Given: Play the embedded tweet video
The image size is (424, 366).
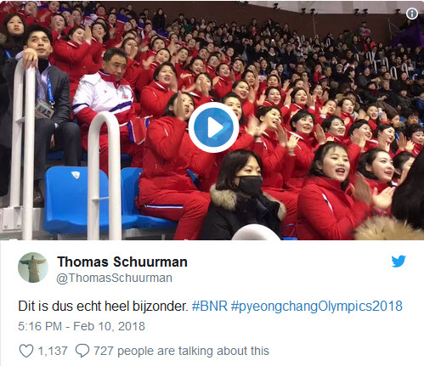Looking at the screenshot, I should (x=213, y=127).
